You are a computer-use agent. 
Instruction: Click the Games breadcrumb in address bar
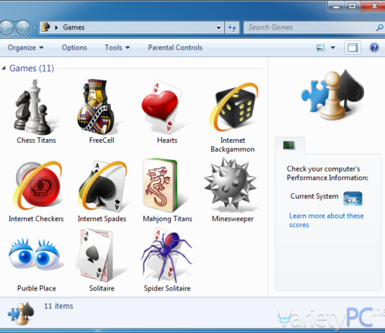tap(74, 27)
